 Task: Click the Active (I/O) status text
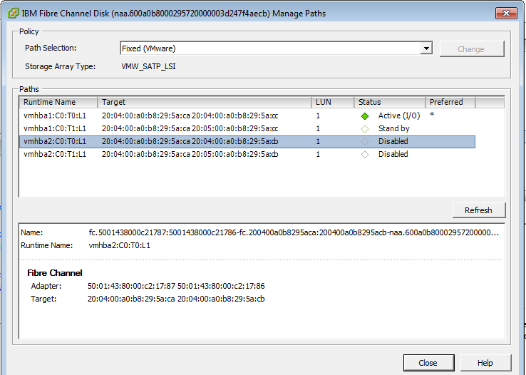click(399, 115)
